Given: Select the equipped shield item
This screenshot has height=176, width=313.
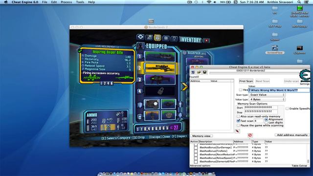Looking at the screenshot, I should tap(152, 104).
